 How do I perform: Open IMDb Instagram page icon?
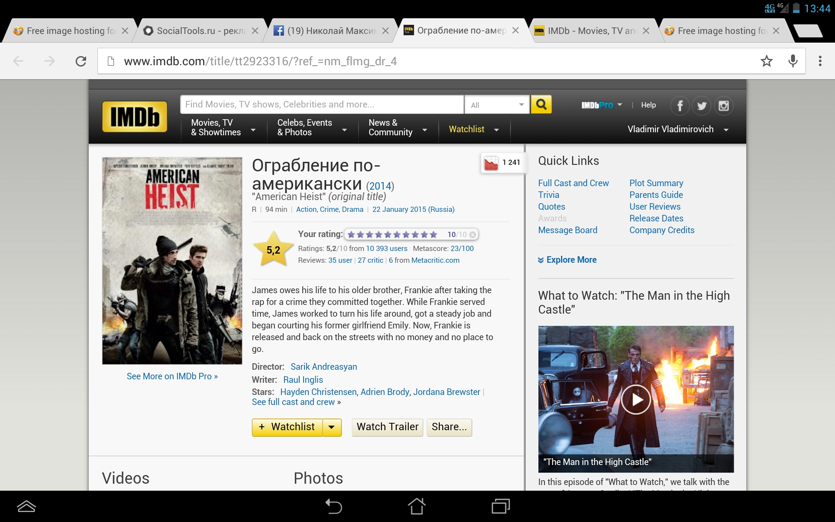click(723, 106)
